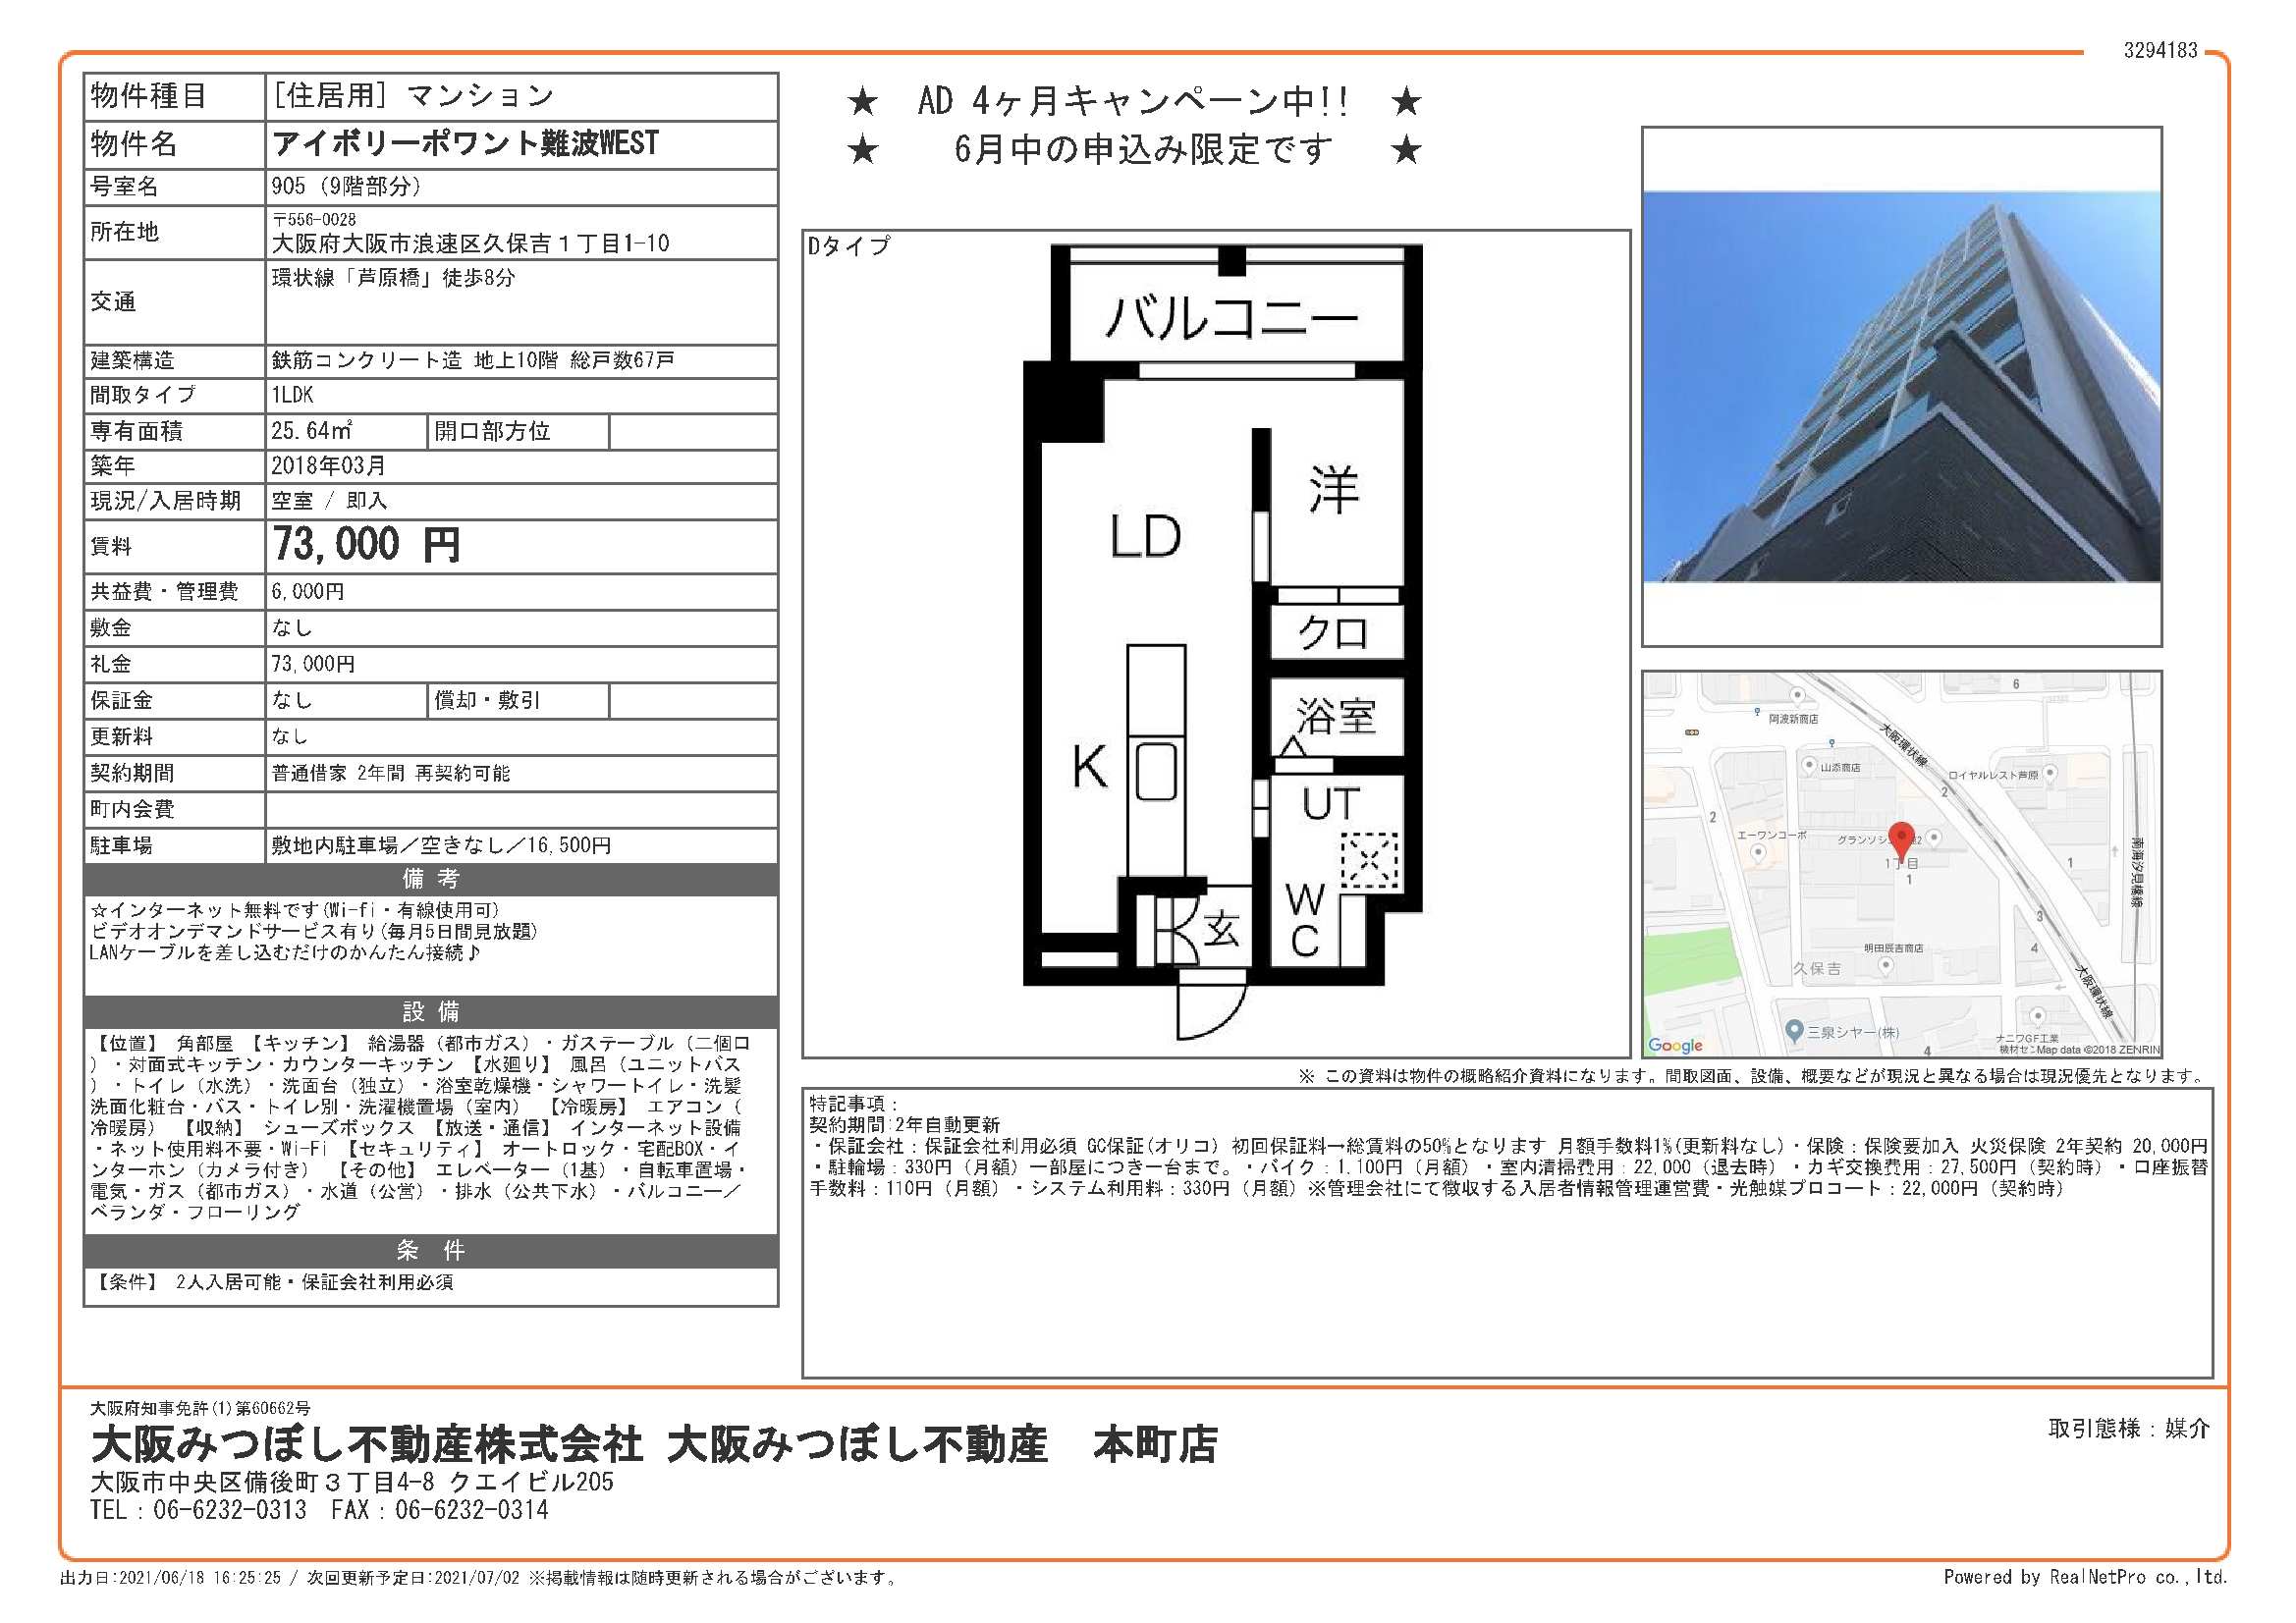Click the 空室 / 即入 status value
The width and height of the screenshot is (2296, 1623).
tap(329, 501)
